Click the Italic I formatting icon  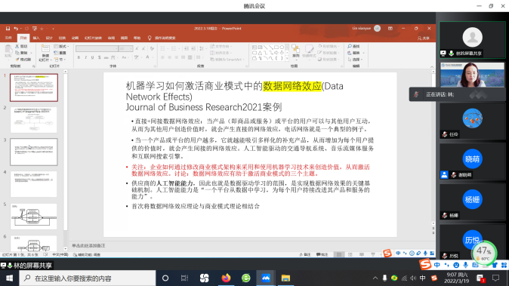pyautogui.click(x=85, y=57)
